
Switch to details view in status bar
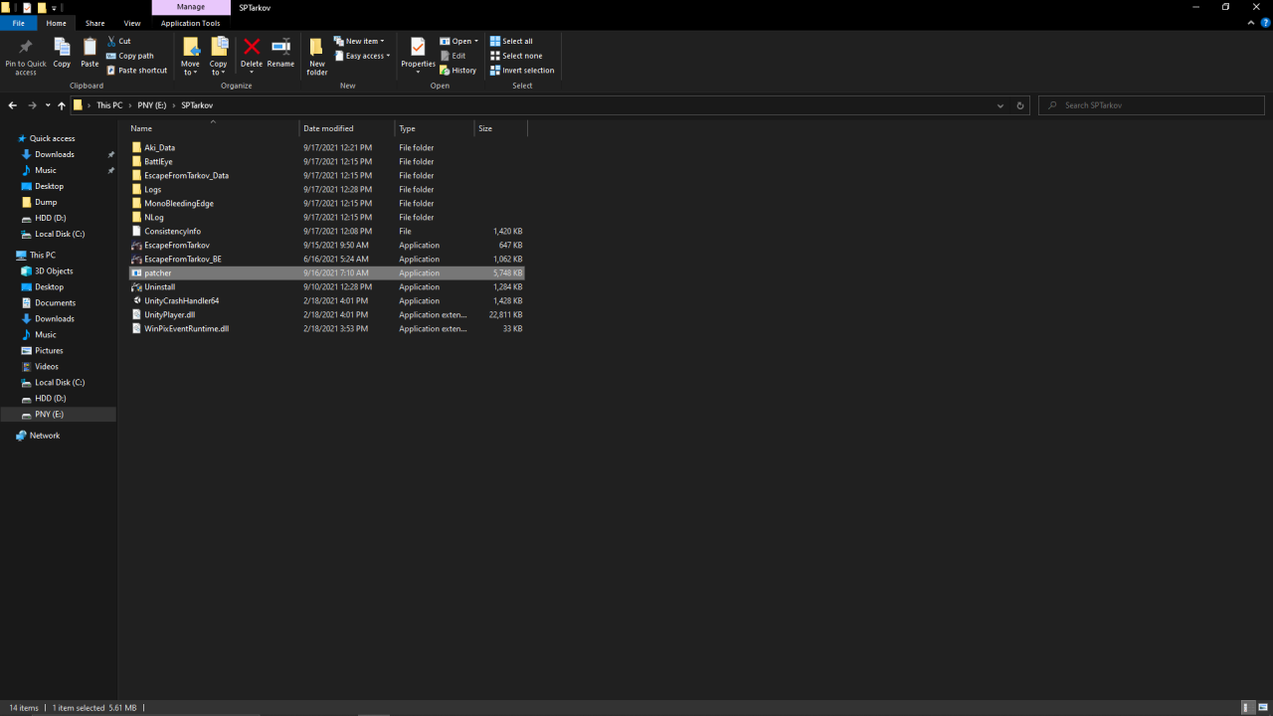pyautogui.click(x=1248, y=708)
